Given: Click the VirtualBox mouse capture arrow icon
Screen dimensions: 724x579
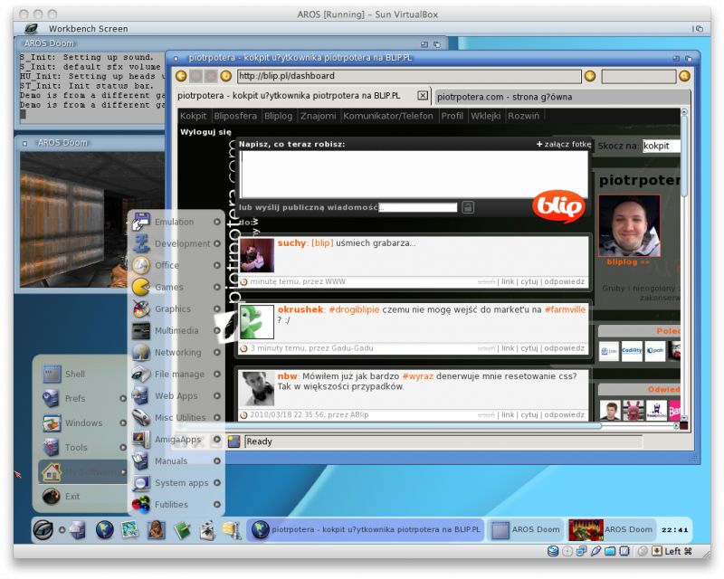Looking at the screenshot, I should (657, 551).
